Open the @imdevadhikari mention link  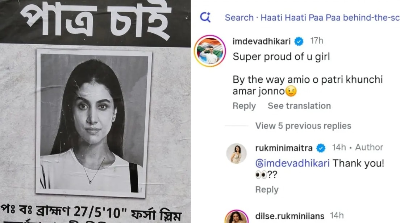coord(292,163)
